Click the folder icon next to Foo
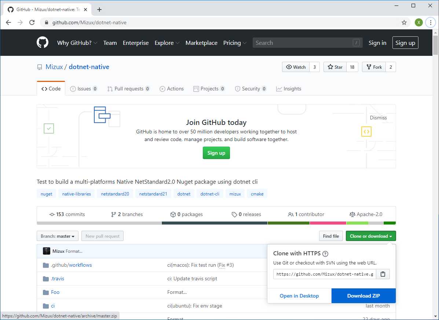This screenshot has width=439, height=320. [x=45, y=292]
